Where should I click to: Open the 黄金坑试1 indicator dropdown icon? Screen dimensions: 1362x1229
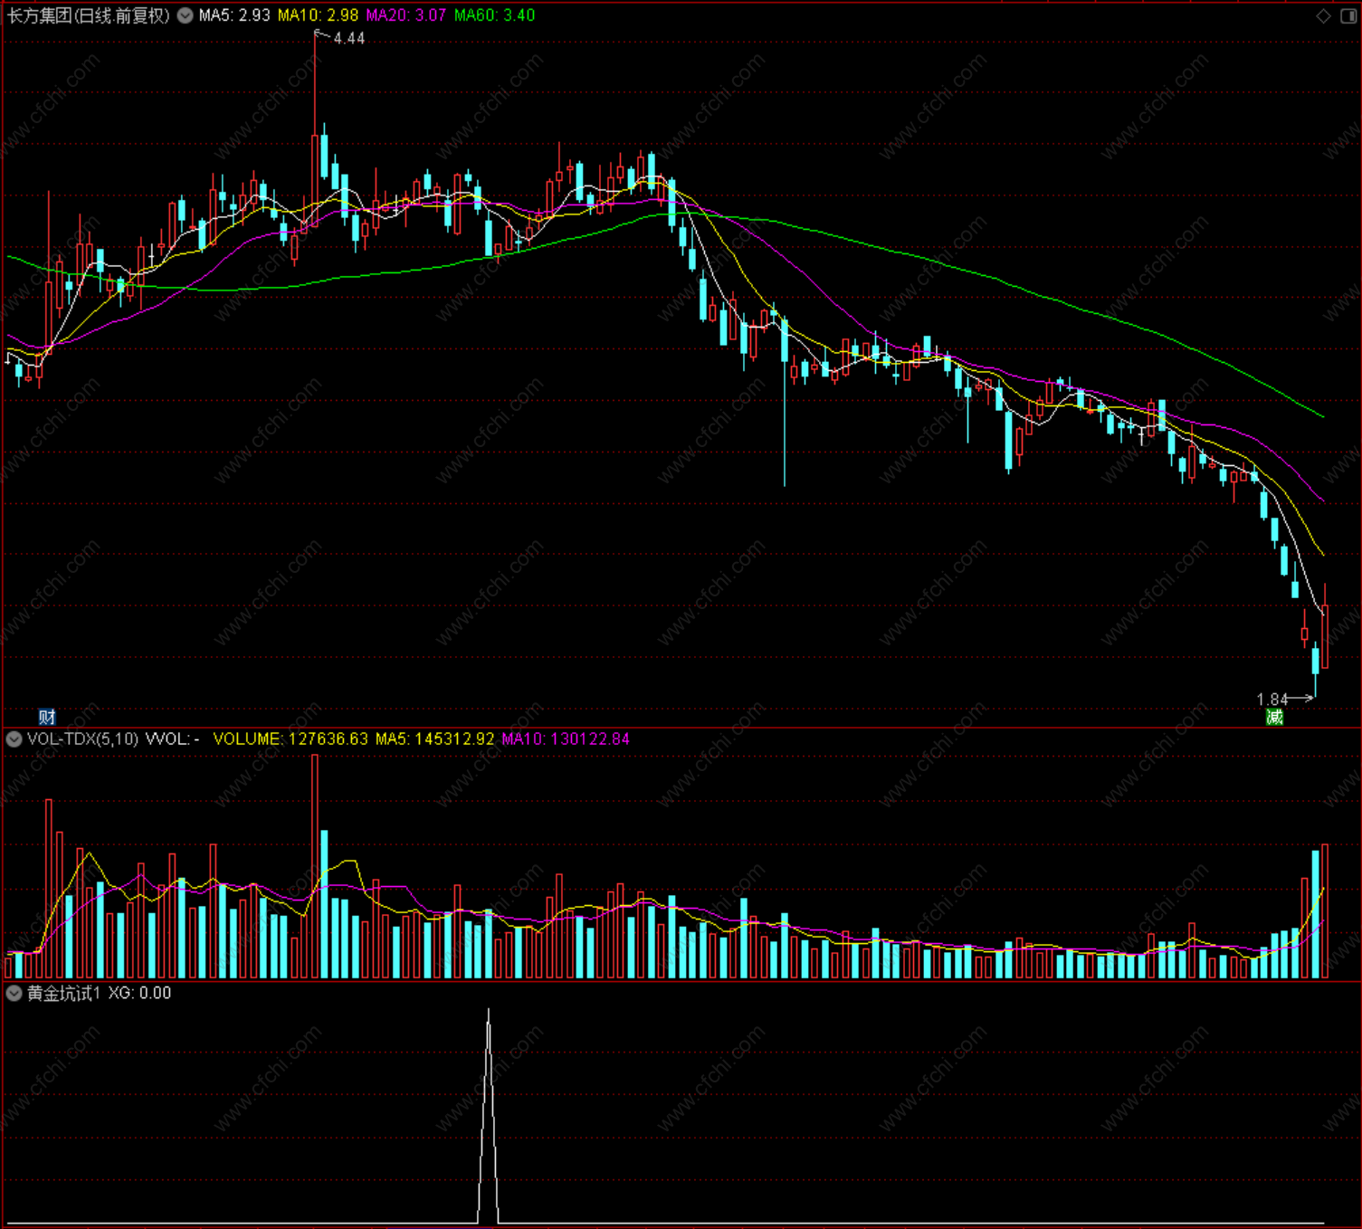coord(14,994)
